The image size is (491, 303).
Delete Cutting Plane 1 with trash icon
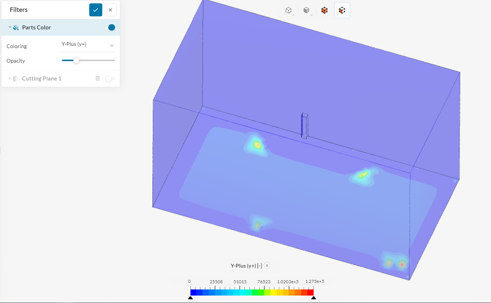pyautogui.click(x=98, y=78)
